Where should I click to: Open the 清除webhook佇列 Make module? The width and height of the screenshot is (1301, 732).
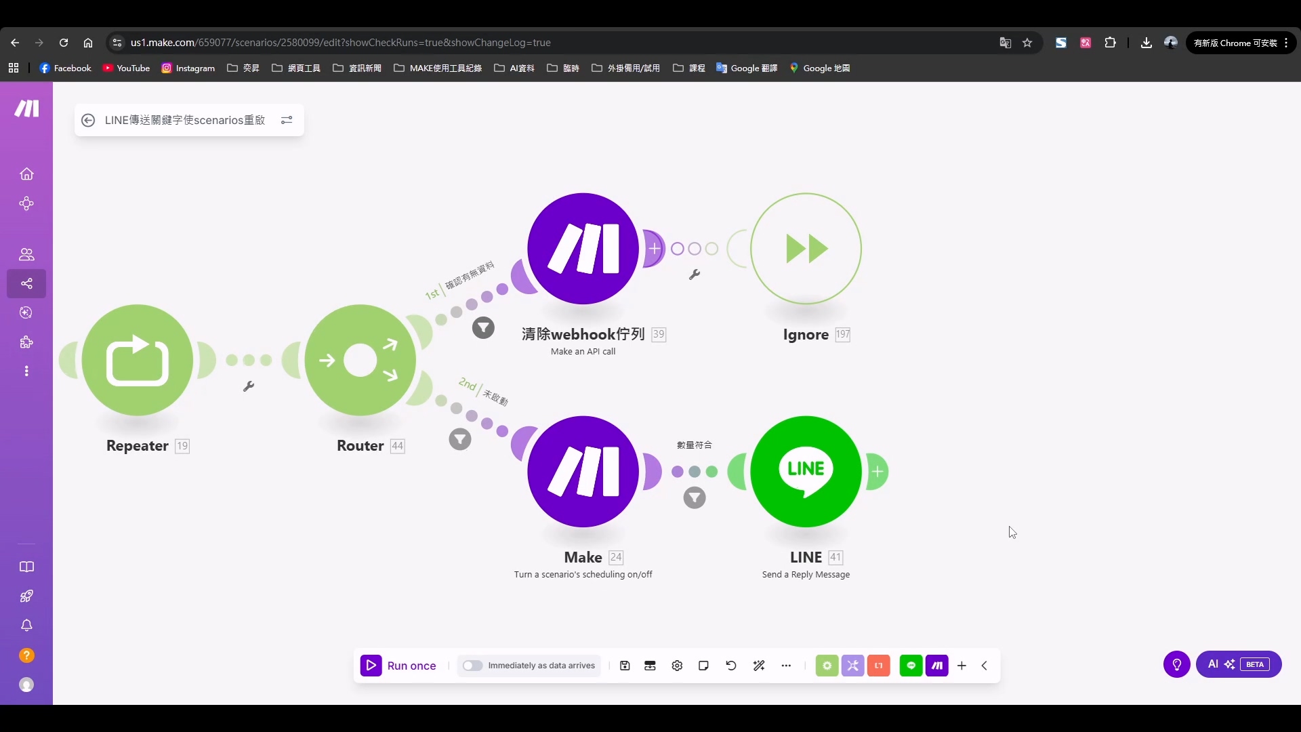(x=583, y=249)
